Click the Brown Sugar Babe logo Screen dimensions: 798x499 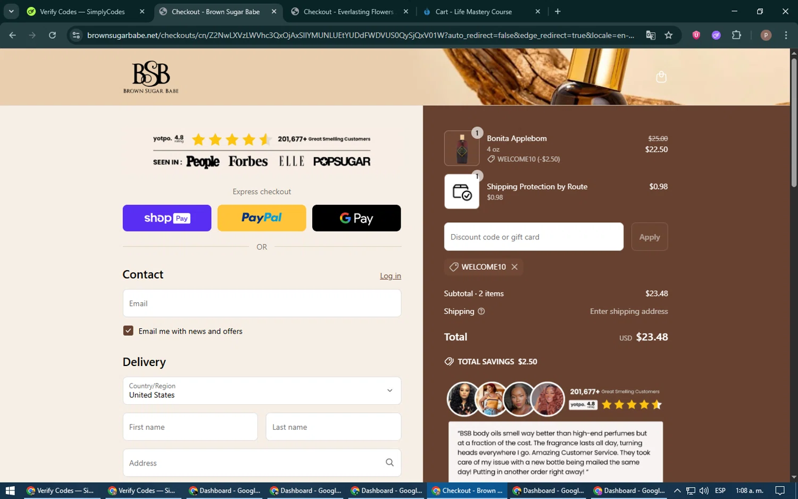click(151, 77)
